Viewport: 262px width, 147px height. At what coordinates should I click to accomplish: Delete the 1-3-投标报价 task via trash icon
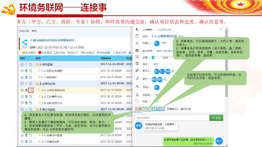26,77
